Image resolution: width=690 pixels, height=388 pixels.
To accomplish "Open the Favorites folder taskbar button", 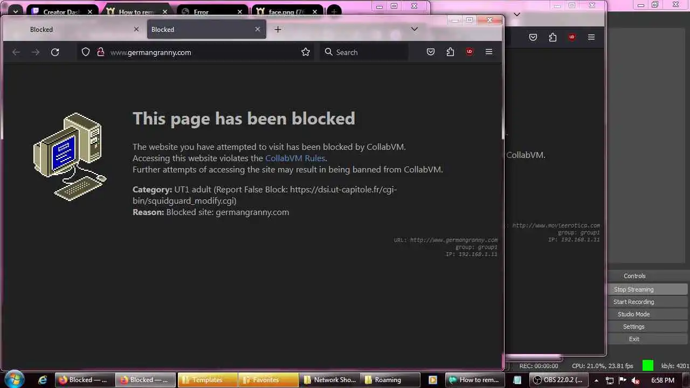I will 268,380.
